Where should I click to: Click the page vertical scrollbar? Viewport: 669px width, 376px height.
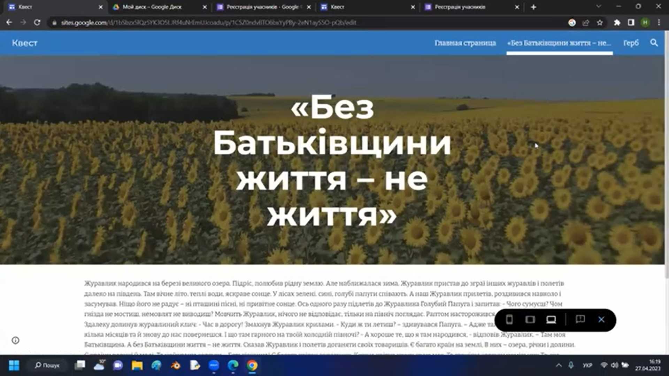click(x=667, y=157)
